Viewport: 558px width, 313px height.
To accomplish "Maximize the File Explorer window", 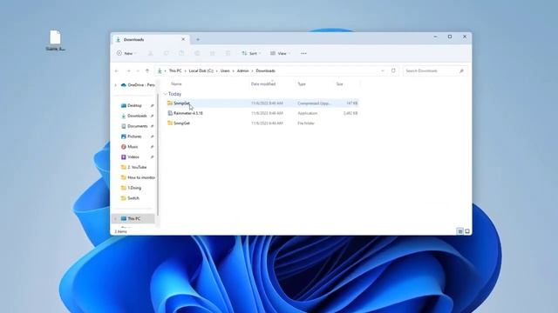I will coord(450,37).
